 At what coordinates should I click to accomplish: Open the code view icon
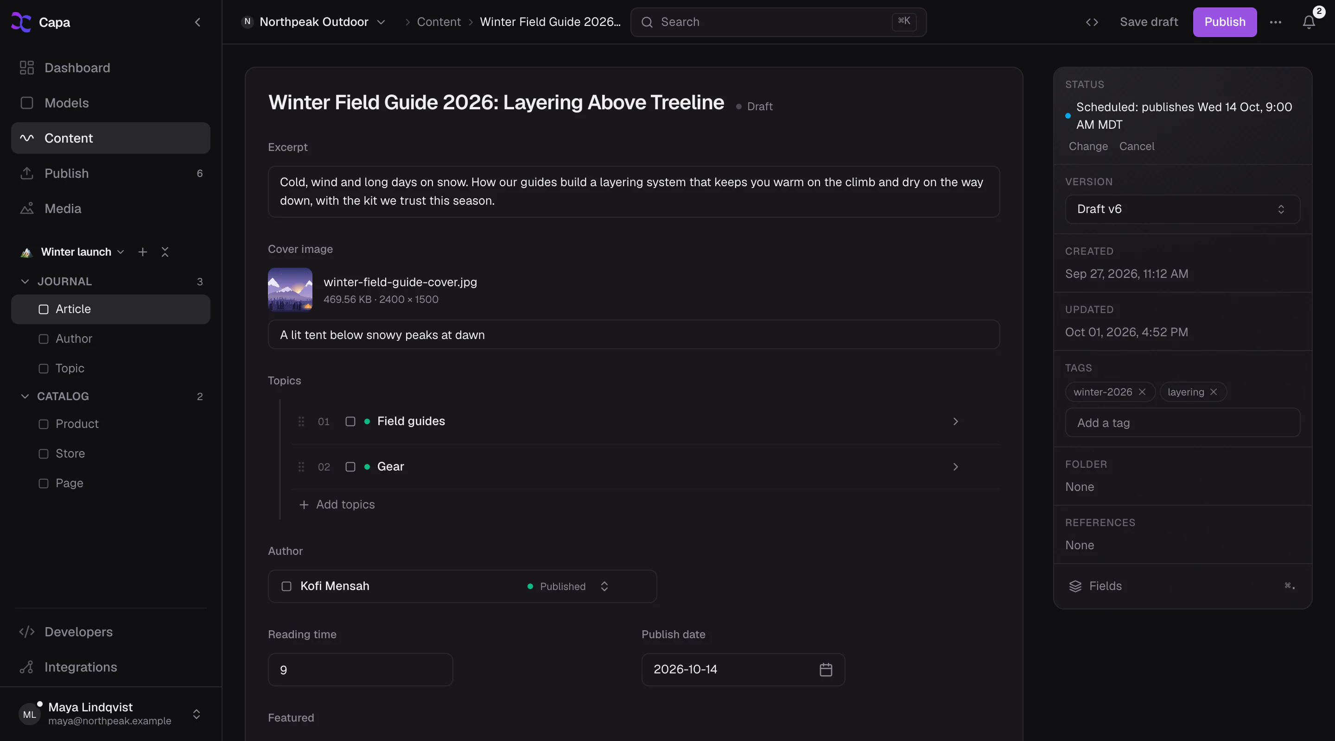(1092, 22)
